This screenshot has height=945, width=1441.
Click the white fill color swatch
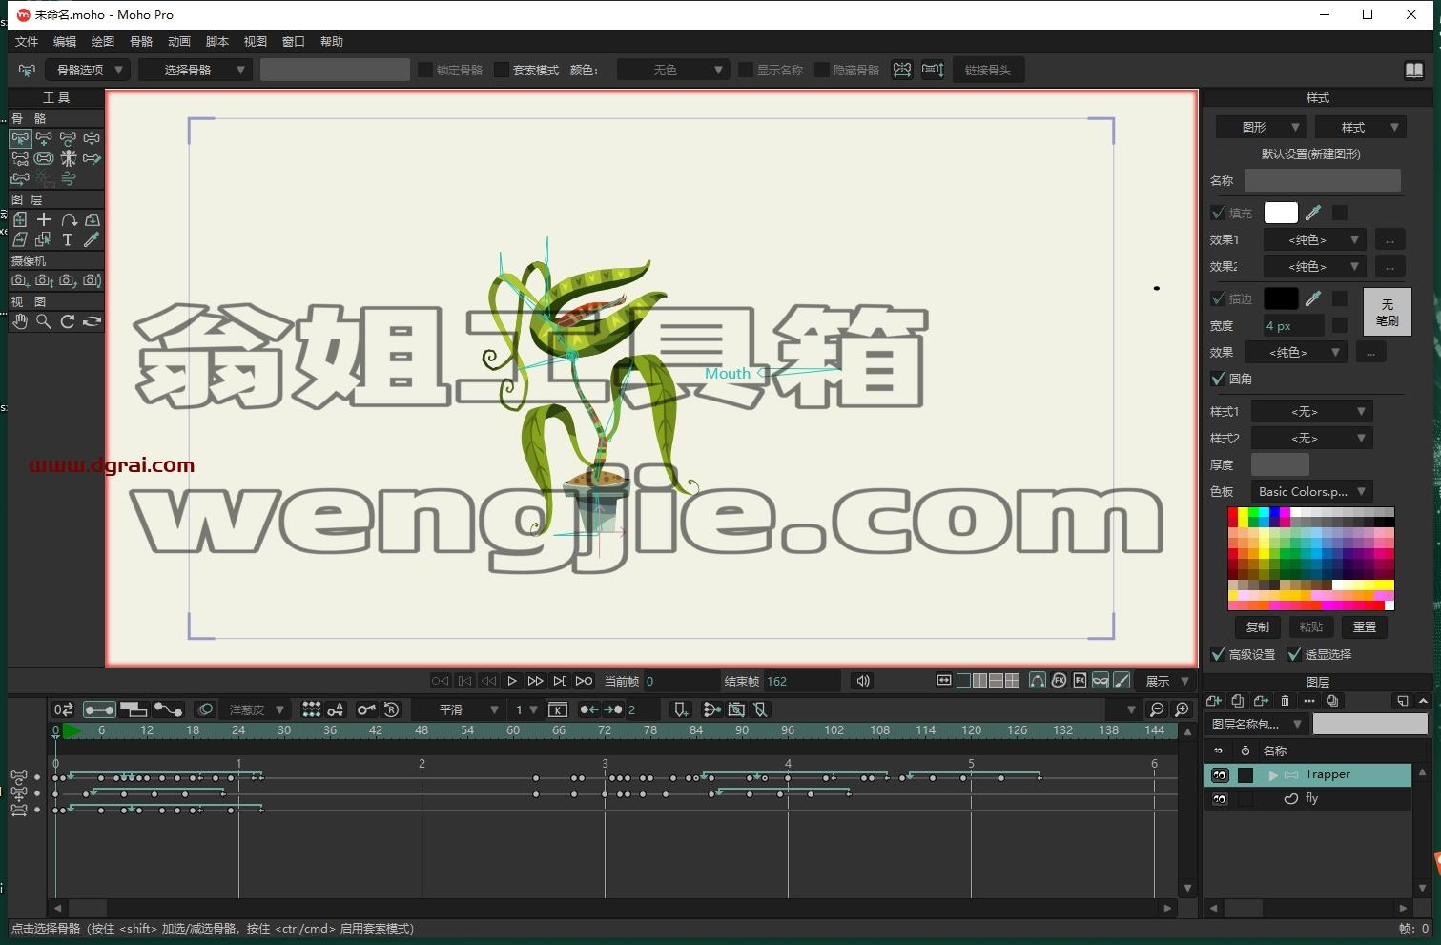1281,213
